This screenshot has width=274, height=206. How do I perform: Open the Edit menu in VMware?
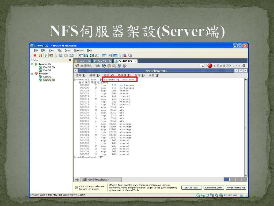click(43, 50)
